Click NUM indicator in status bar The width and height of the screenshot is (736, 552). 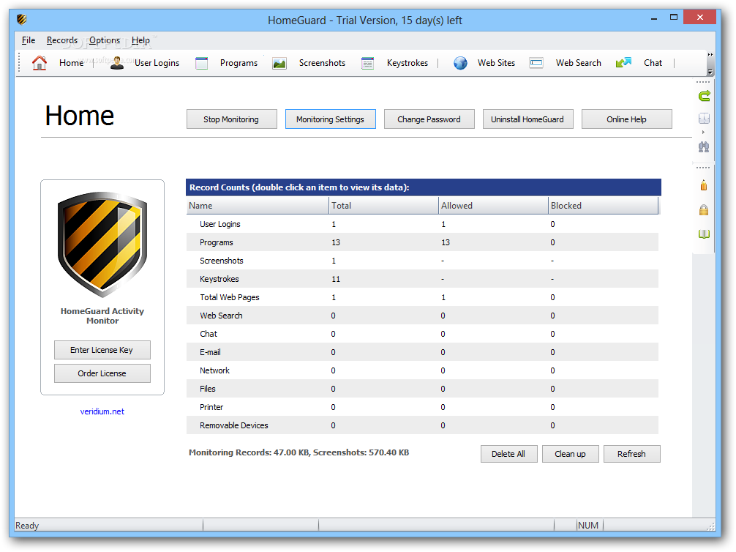point(588,525)
